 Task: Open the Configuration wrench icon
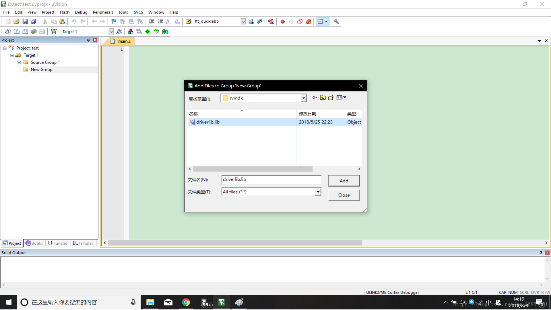336,21
